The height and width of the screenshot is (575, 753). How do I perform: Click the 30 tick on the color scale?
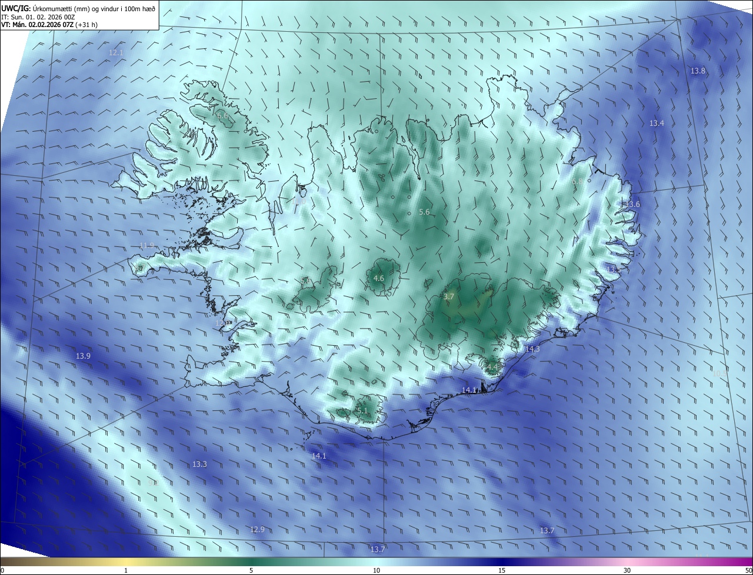[x=627, y=570]
